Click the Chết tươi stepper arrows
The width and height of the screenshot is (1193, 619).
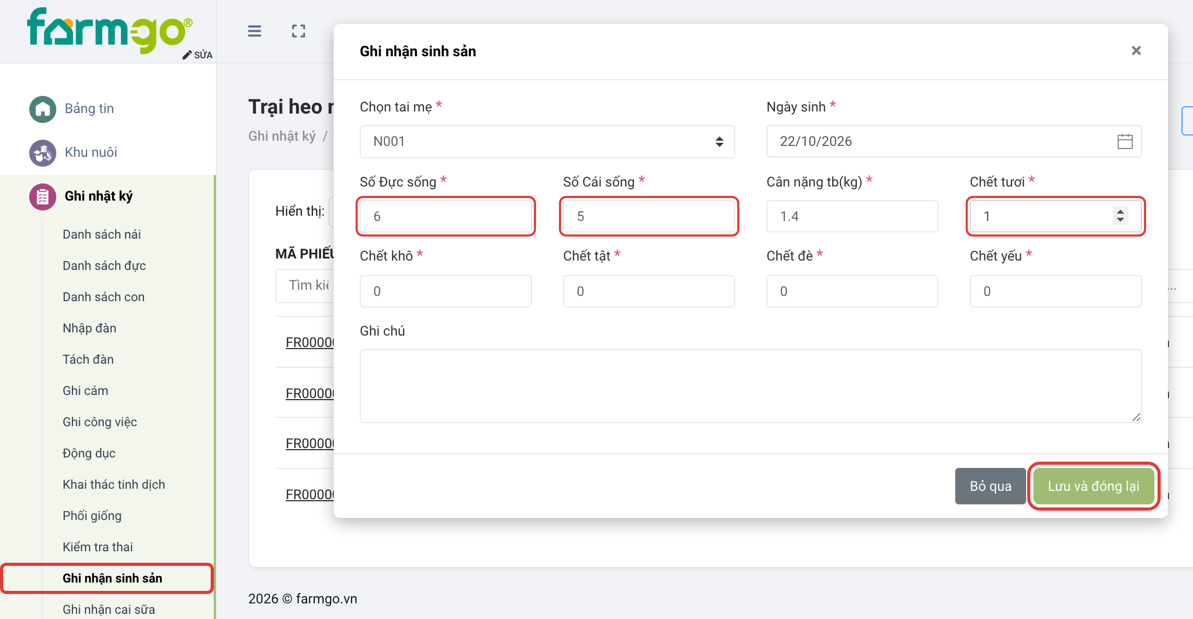pos(1120,216)
